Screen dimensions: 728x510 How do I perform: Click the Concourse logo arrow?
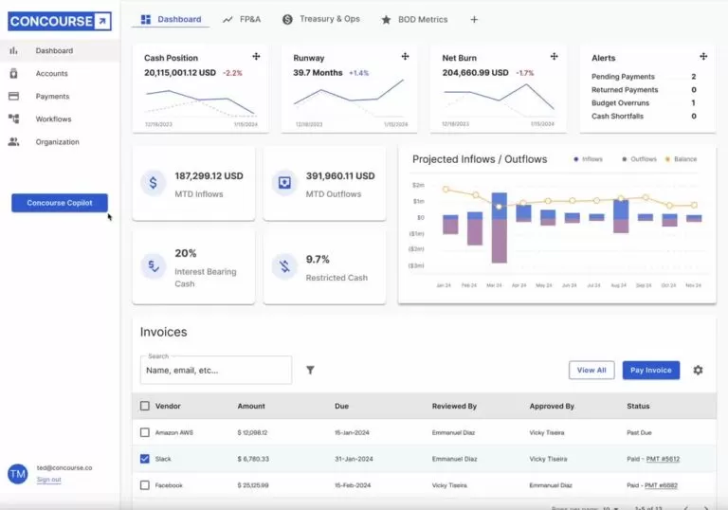[102, 21]
